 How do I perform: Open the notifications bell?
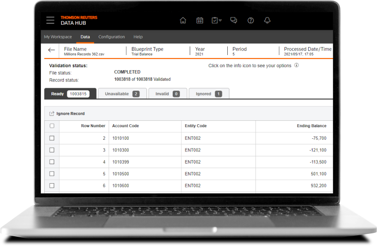pos(267,20)
